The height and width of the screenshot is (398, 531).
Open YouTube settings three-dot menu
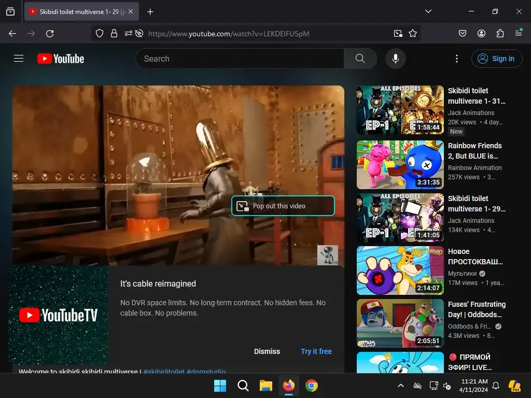pos(456,59)
